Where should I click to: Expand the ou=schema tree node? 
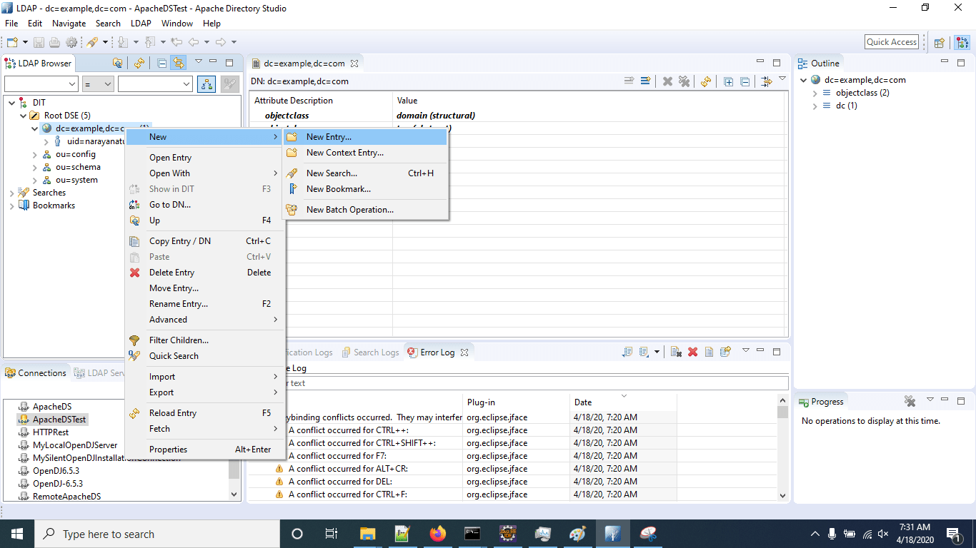35,167
